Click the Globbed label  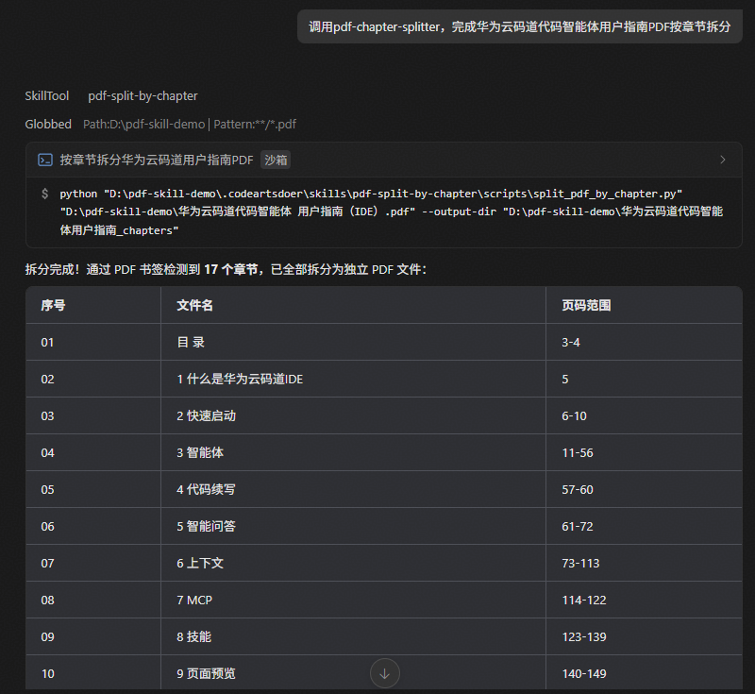coord(48,125)
